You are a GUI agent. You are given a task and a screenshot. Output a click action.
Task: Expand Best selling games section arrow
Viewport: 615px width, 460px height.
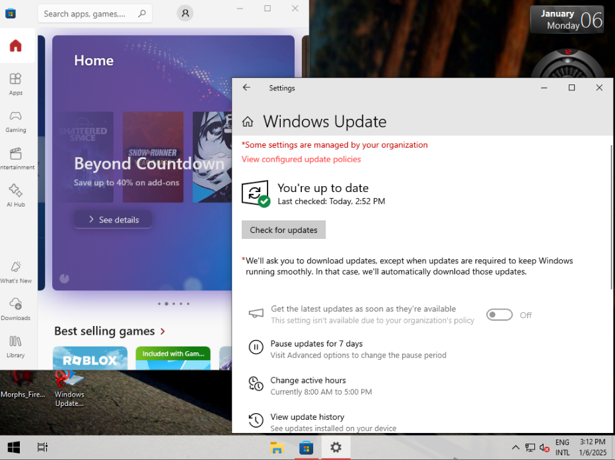pos(163,331)
